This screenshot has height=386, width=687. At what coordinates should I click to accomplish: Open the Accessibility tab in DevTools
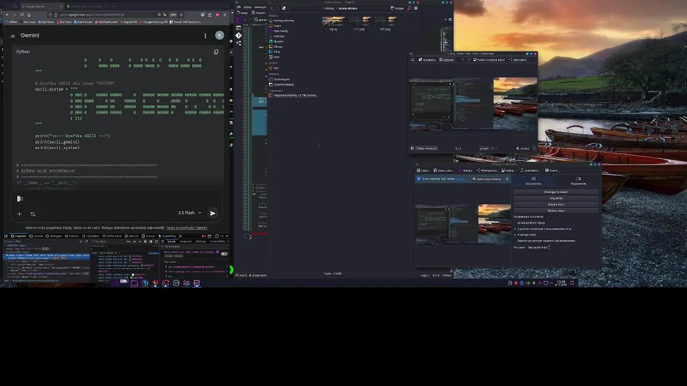coord(167,236)
